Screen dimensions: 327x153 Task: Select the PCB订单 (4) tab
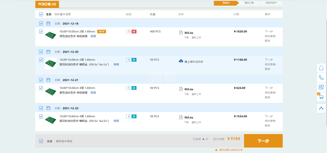pos(47,4)
